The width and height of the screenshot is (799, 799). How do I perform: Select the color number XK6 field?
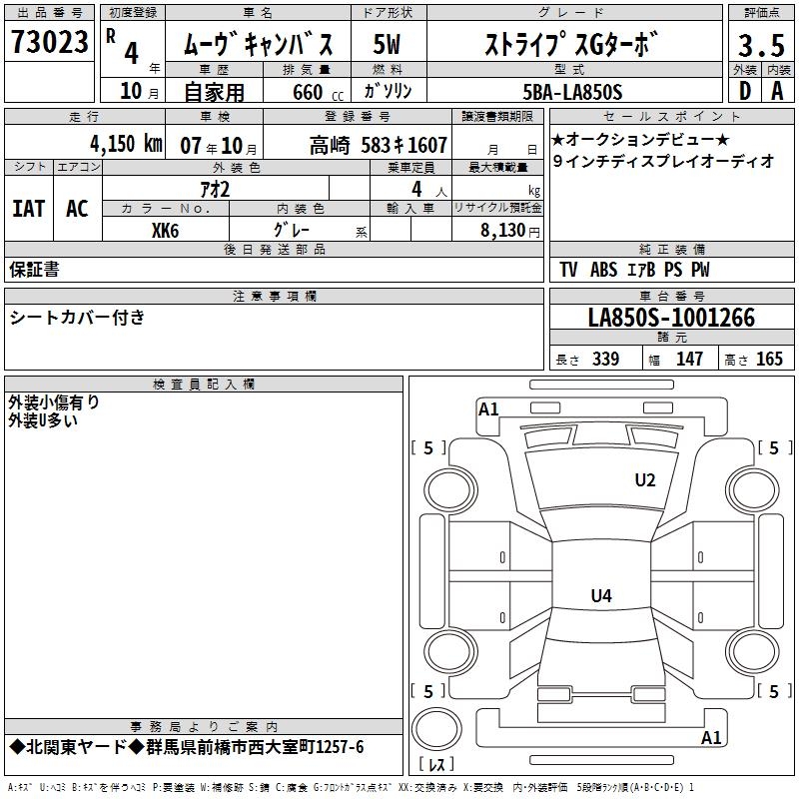click(167, 230)
